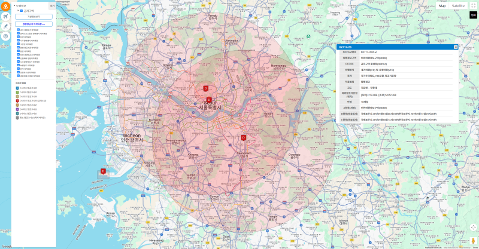Click the red D marker near Seongnam
The image size is (479, 249).
click(x=244, y=138)
